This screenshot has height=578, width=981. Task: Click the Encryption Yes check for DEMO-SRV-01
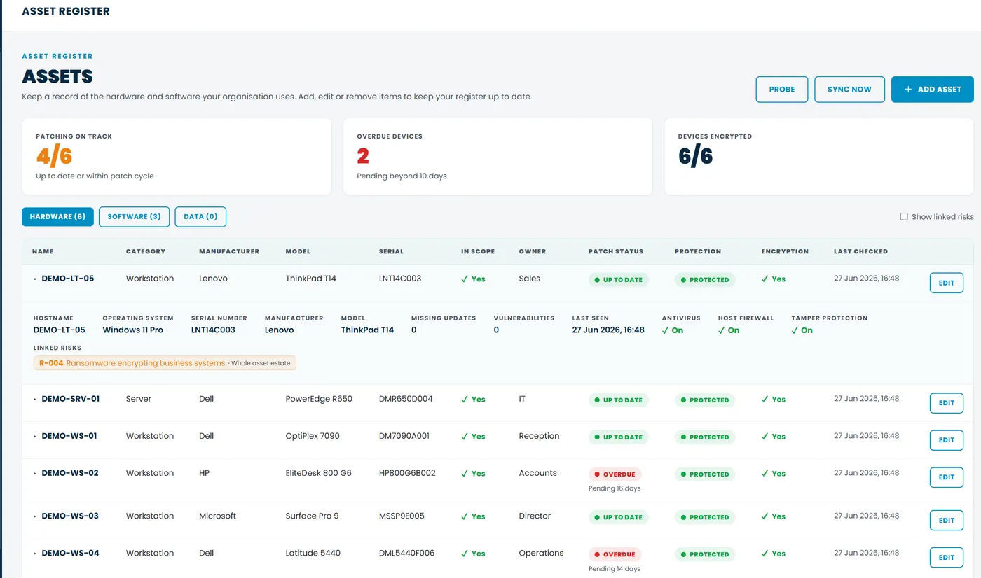pyautogui.click(x=774, y=399)
